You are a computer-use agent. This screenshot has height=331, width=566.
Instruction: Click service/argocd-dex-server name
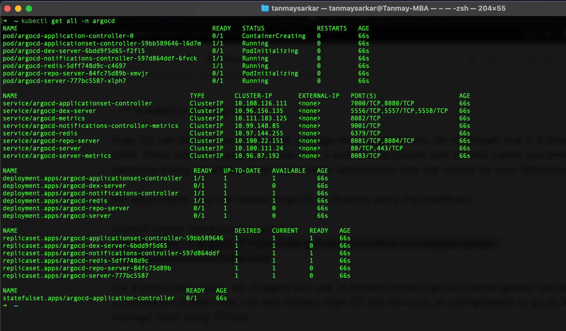[x=49, y=111]
